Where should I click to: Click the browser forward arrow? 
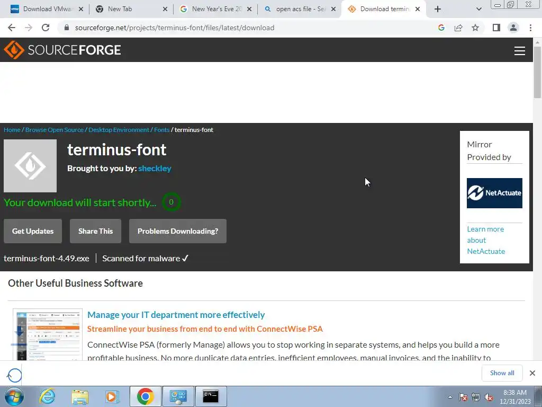pos(29,28)
